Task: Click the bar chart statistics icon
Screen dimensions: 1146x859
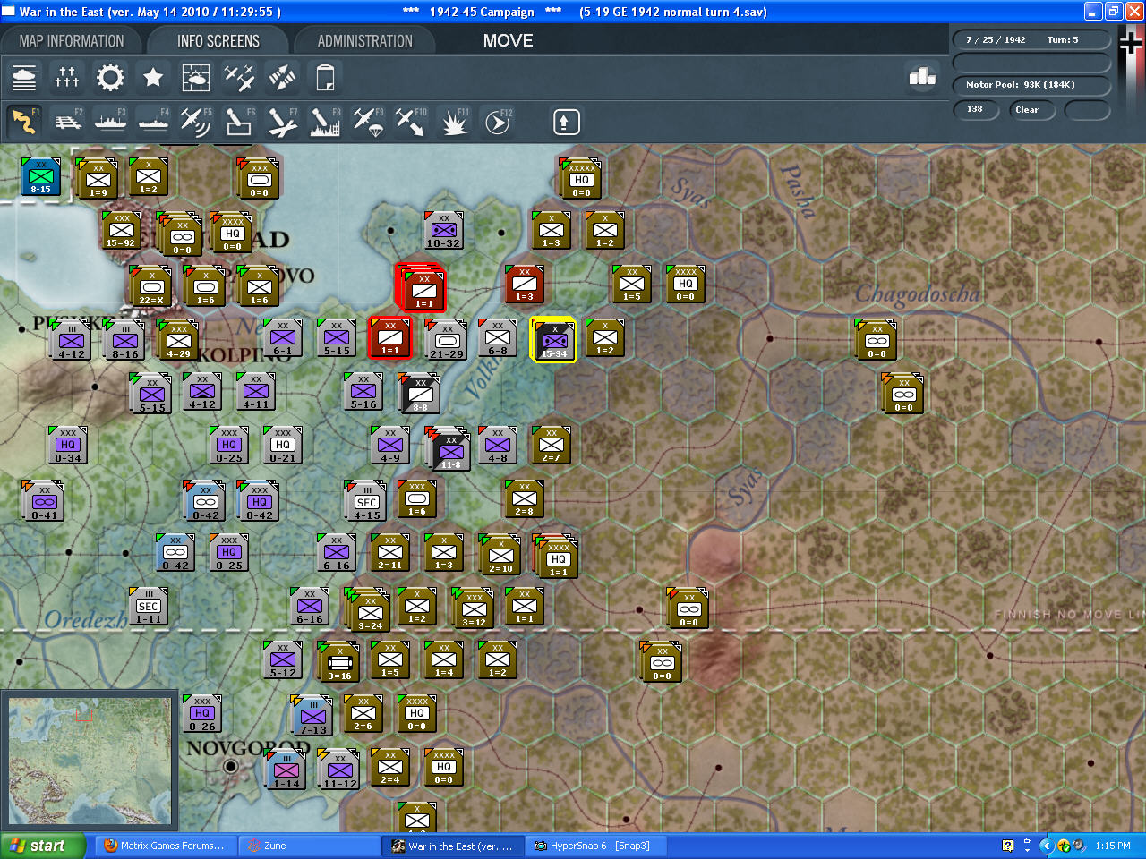Action: point(922,77)
